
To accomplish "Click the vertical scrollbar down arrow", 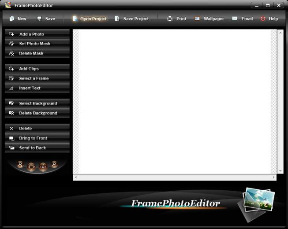I will (x=281, y=171).
